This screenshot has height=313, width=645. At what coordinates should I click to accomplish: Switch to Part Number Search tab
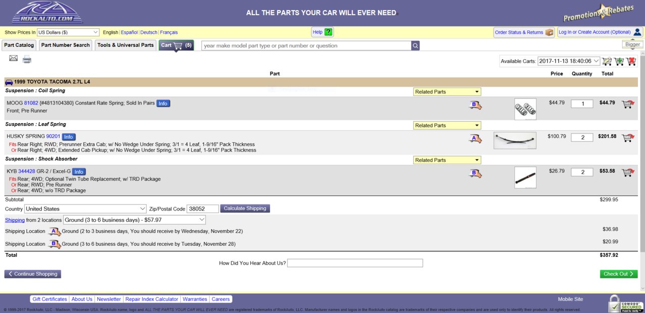click(66, 45)
